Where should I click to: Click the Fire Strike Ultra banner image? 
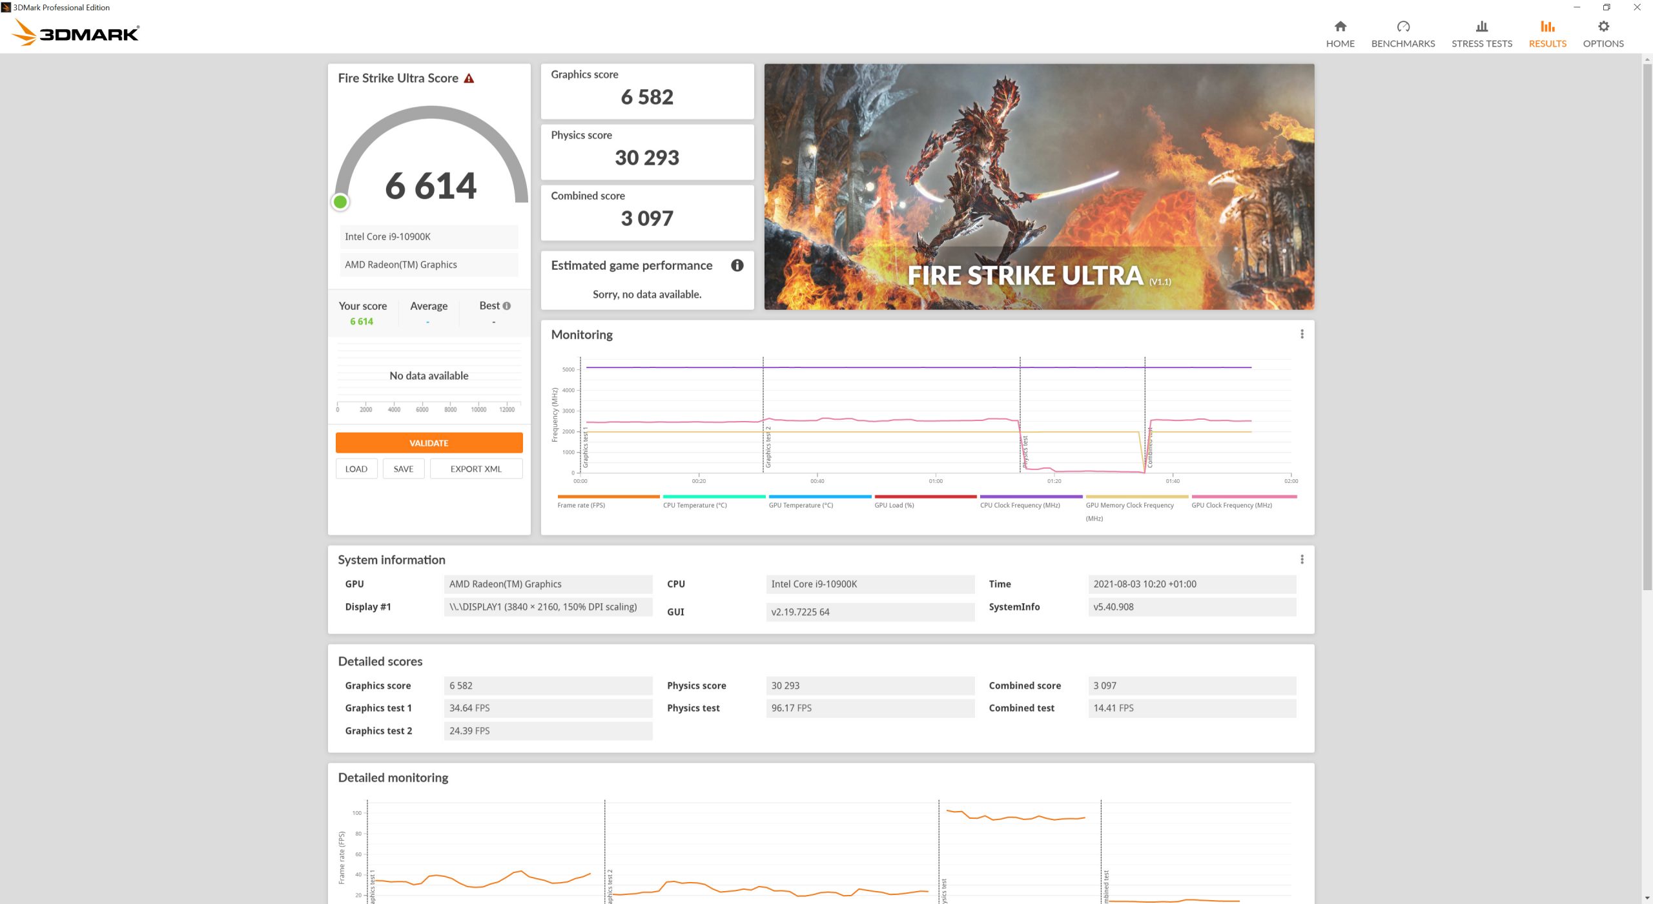(x=1038, y=187)
